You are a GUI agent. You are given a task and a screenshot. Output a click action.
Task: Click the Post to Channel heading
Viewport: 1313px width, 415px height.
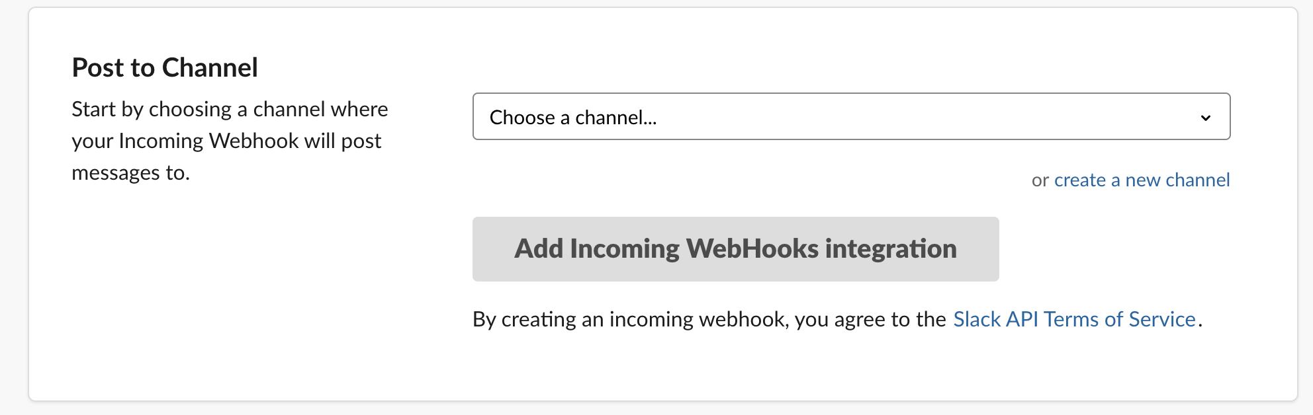tap(165, 67)
